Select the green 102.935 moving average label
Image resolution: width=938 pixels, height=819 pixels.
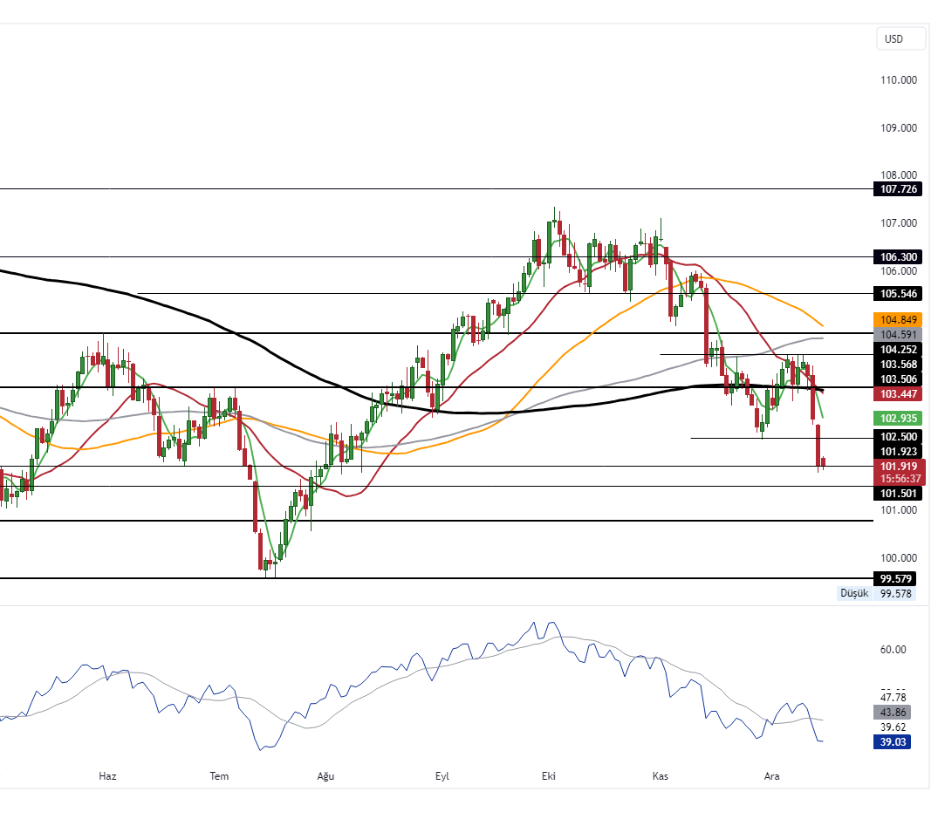coord(899,418)
